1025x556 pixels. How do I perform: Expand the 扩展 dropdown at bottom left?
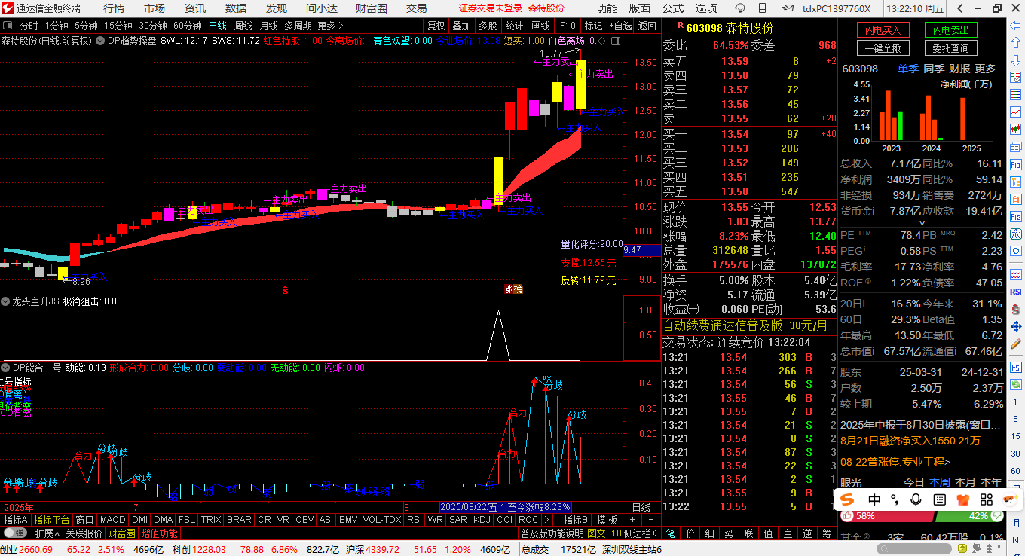(x=47, y=533)
